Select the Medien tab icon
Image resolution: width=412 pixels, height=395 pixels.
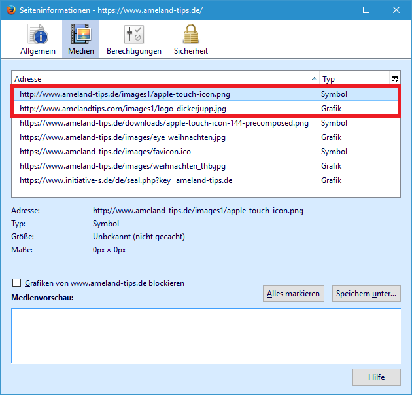point(81,34)
